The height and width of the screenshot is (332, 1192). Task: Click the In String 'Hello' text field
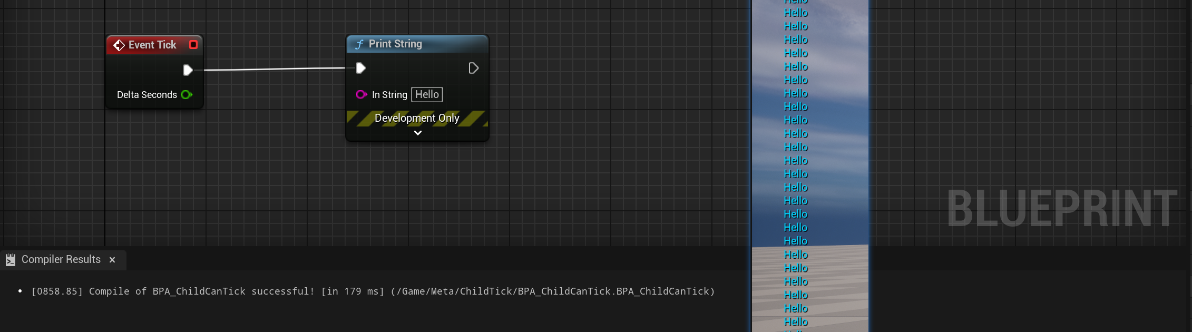(x=427, y=95)
